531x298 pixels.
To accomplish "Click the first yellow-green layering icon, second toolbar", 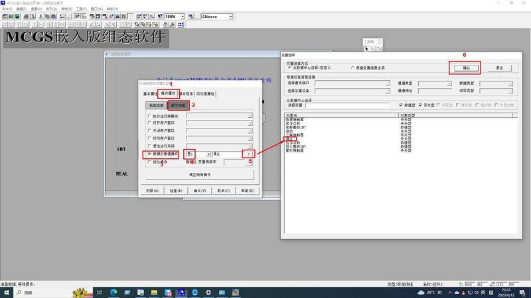I will [x=137, y=25].
